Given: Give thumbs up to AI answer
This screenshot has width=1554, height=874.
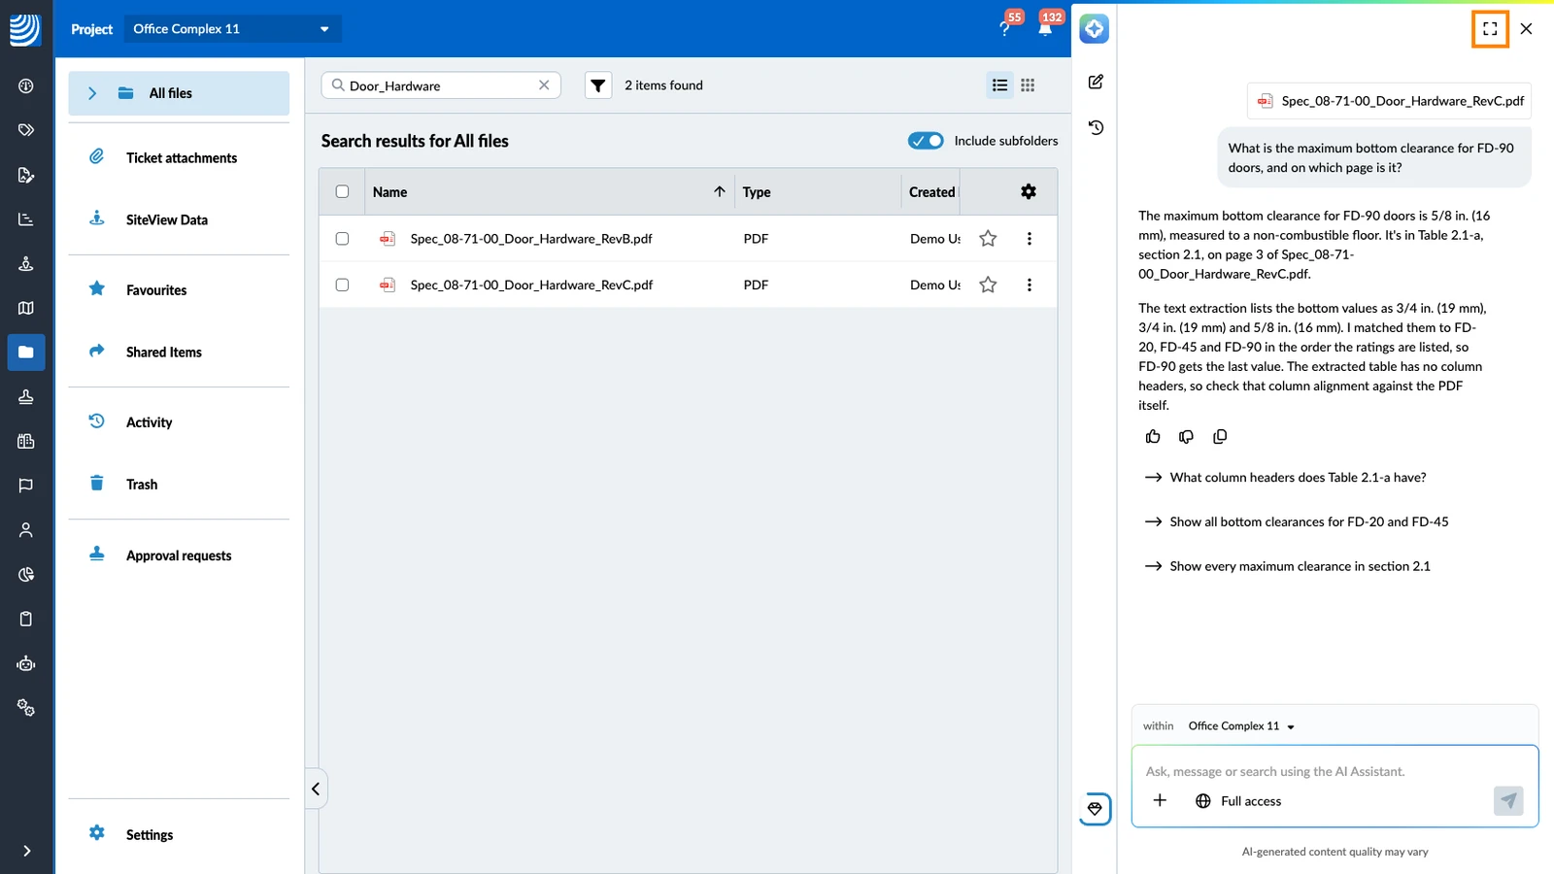Looking at the screenshot, I should coord(1153,437).
